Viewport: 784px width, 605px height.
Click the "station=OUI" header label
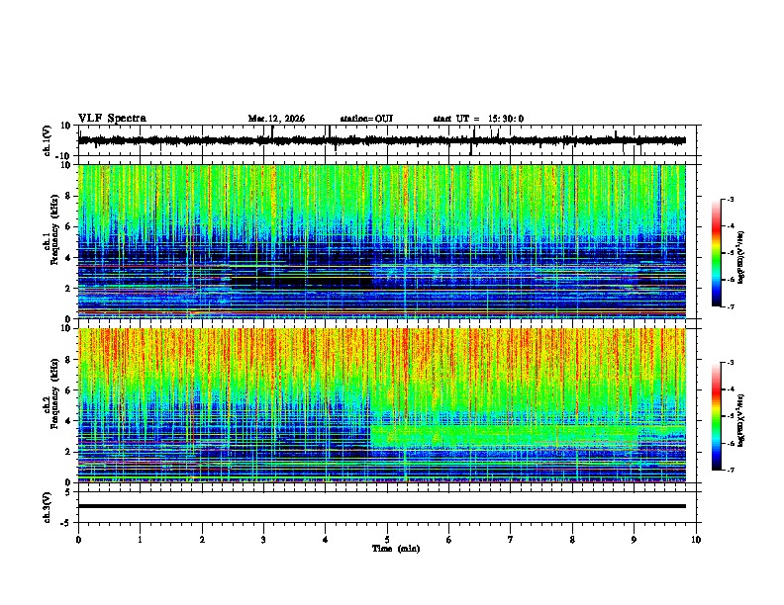366,119
